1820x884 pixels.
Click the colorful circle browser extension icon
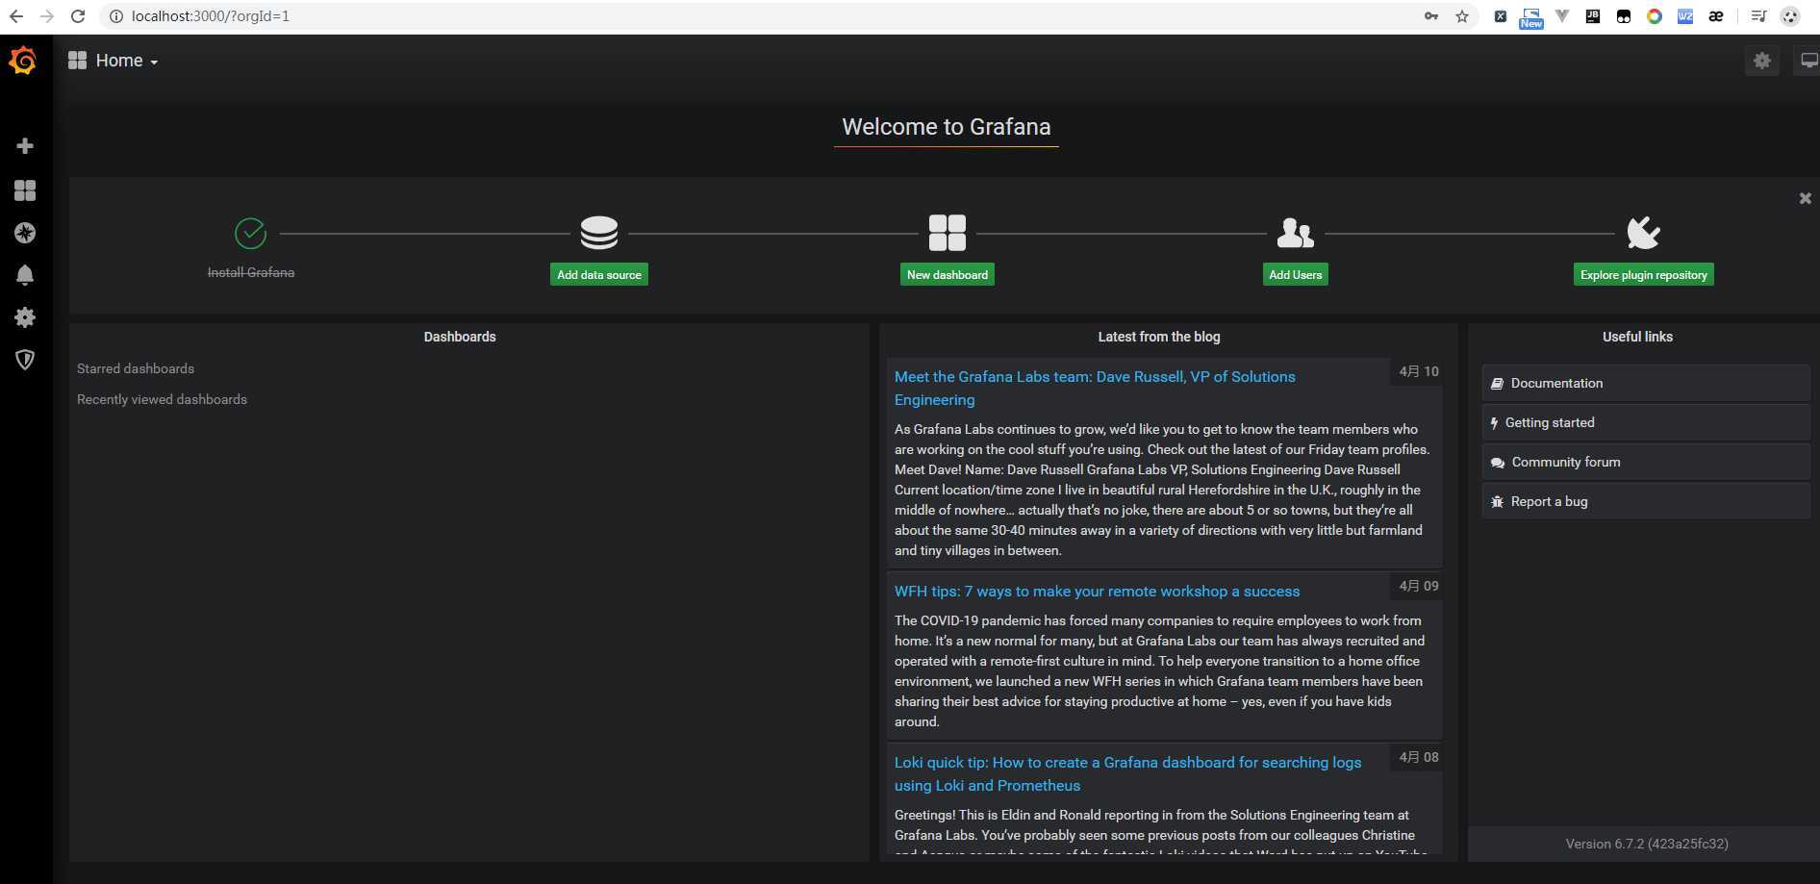tap(1655, 16)
